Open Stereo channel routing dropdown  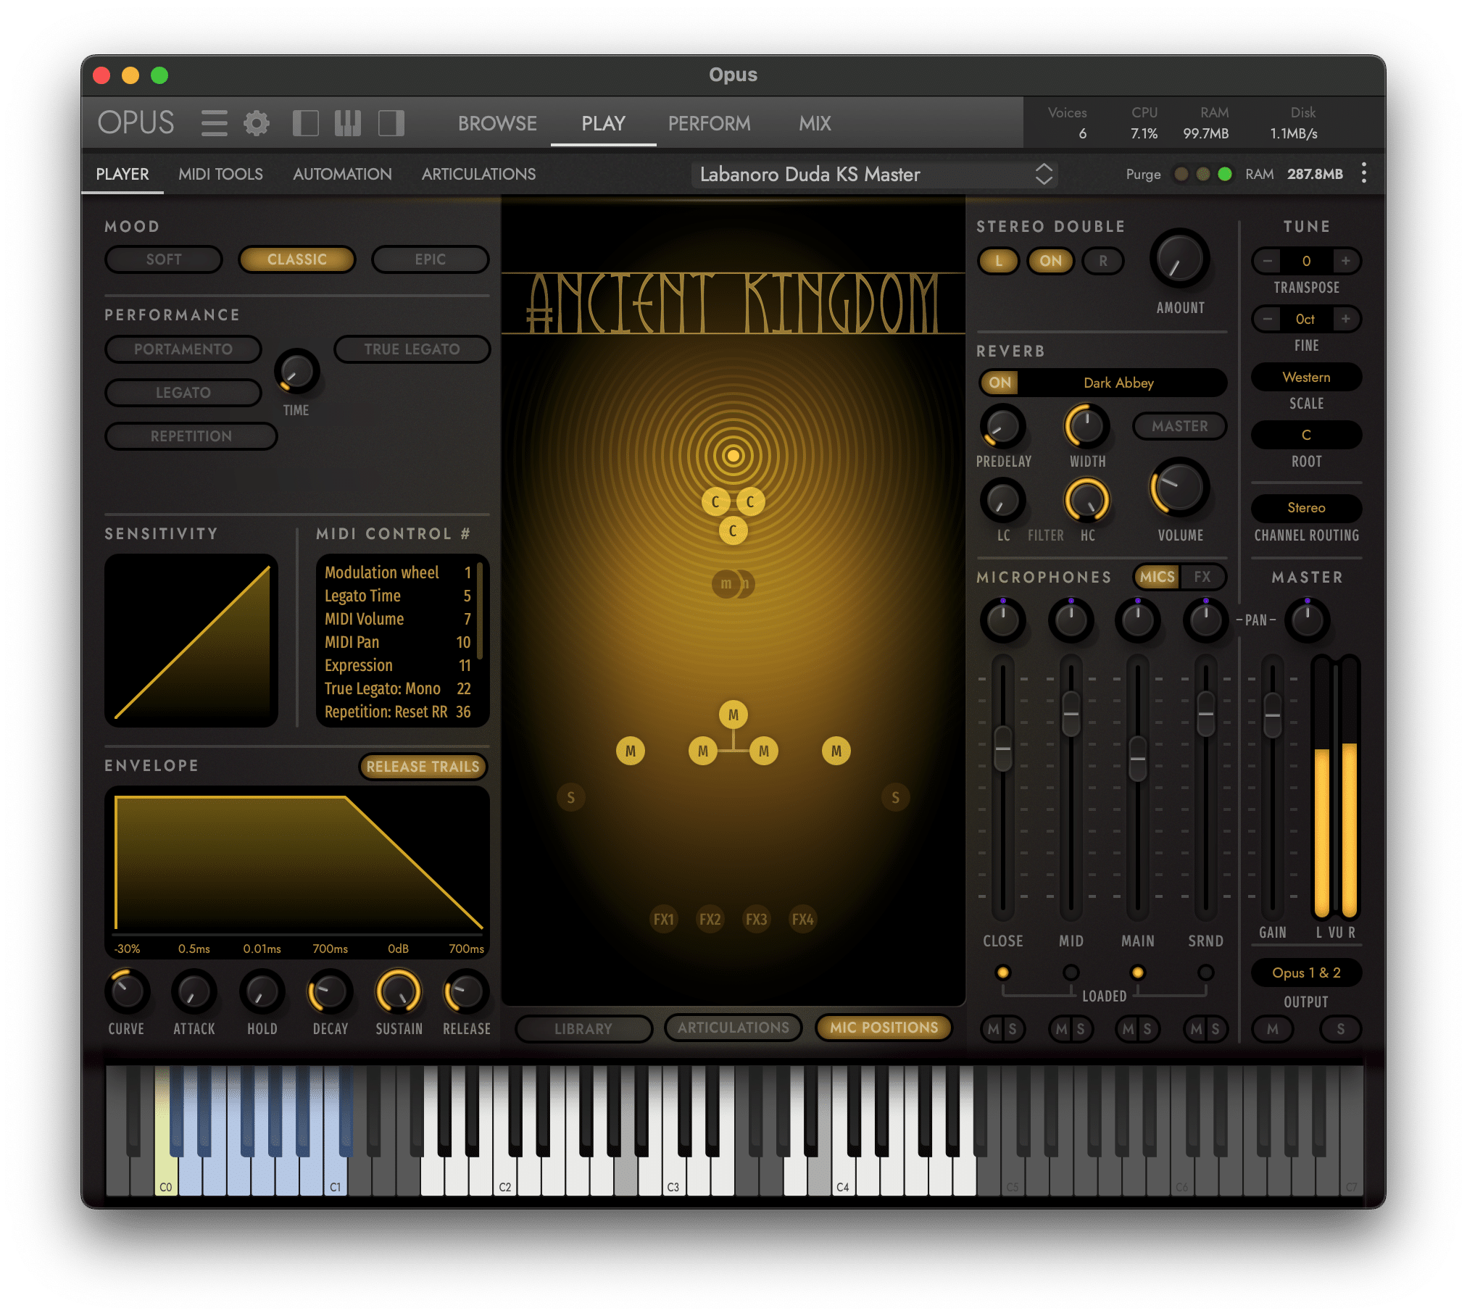pos(1306,508)
